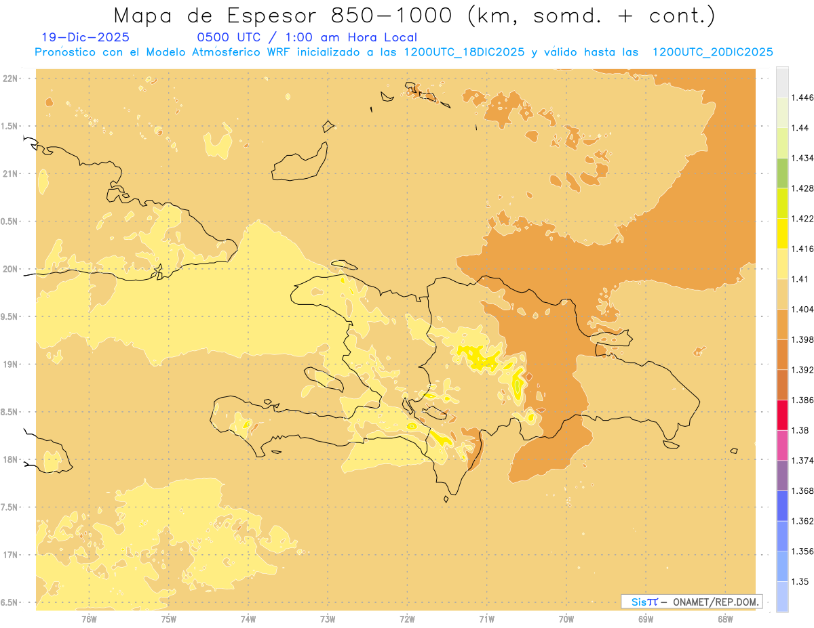Select the 17N latitude label
This screenshot has width=814, height=628.
click(9, 555)
